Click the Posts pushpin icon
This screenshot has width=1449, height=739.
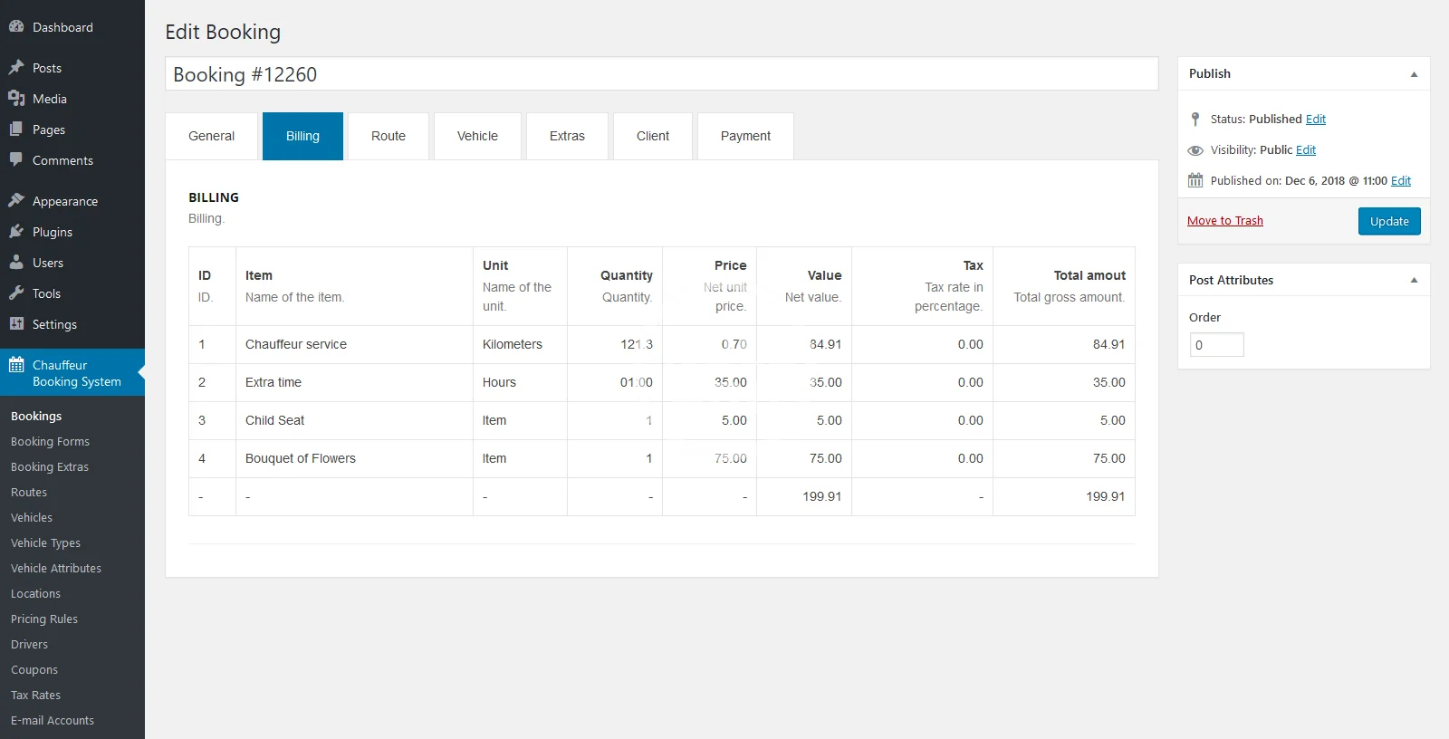coord(16,68)
